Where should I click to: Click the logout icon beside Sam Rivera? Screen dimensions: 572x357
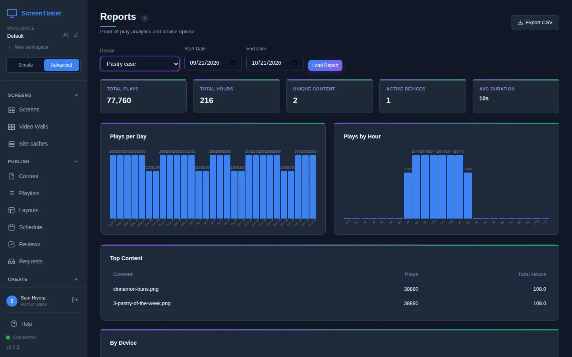click(x=75, y=300)
